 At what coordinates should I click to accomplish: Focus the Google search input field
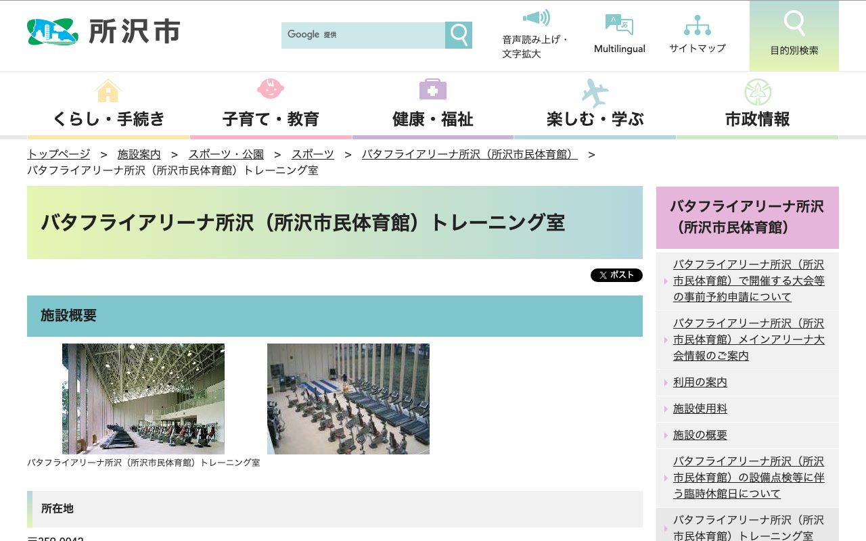pyautogui.click(x=363, y=35)
